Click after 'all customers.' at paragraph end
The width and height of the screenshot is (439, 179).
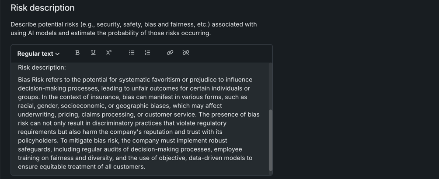pos(146,167)
